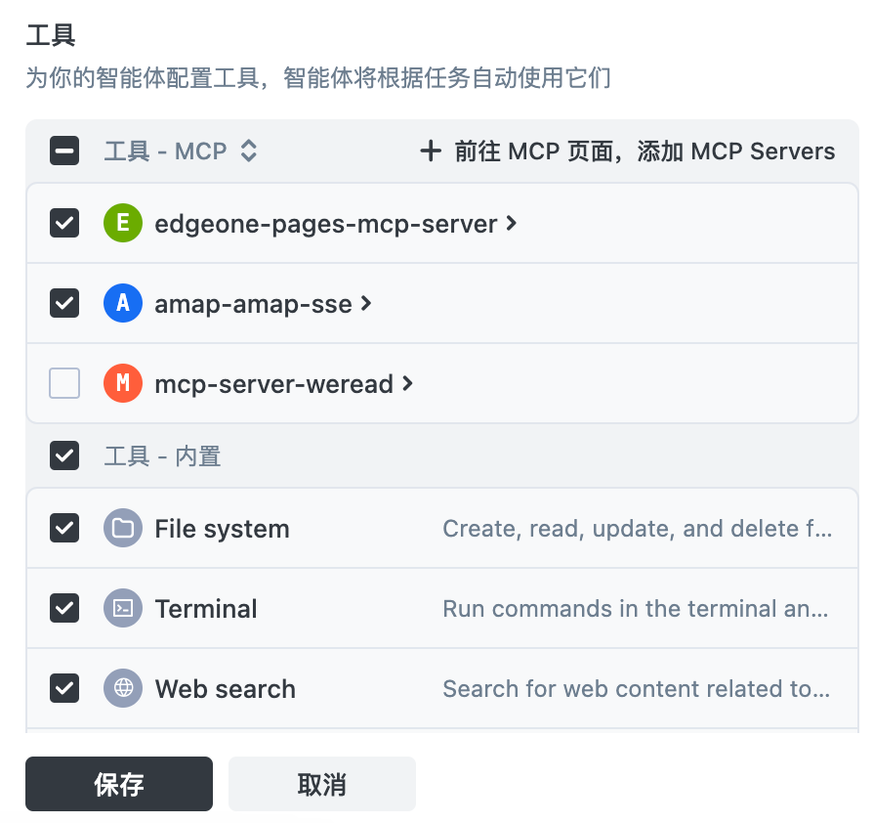Screen dimensions: 873x823
Task: Expand the amap-amap-sse chevron
Action: tap(366, 304)
